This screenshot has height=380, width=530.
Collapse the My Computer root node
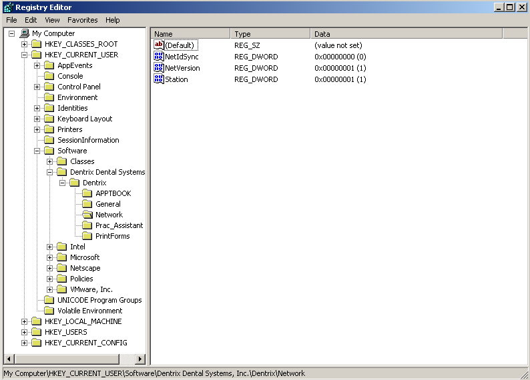click(12, 33)
